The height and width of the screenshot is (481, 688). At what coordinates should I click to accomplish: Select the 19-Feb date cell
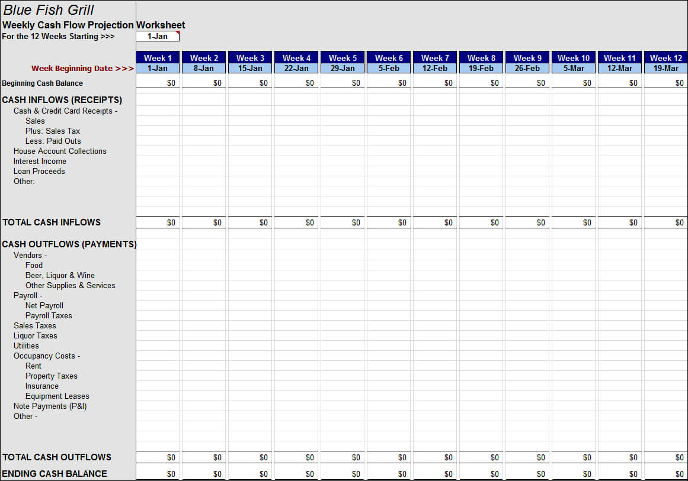pyautogui.click(x=481, y=69)
